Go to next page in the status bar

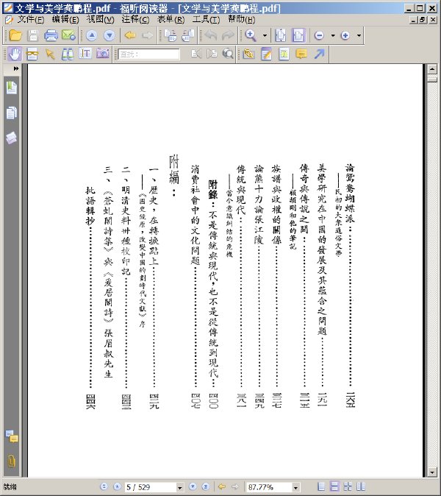193,486
